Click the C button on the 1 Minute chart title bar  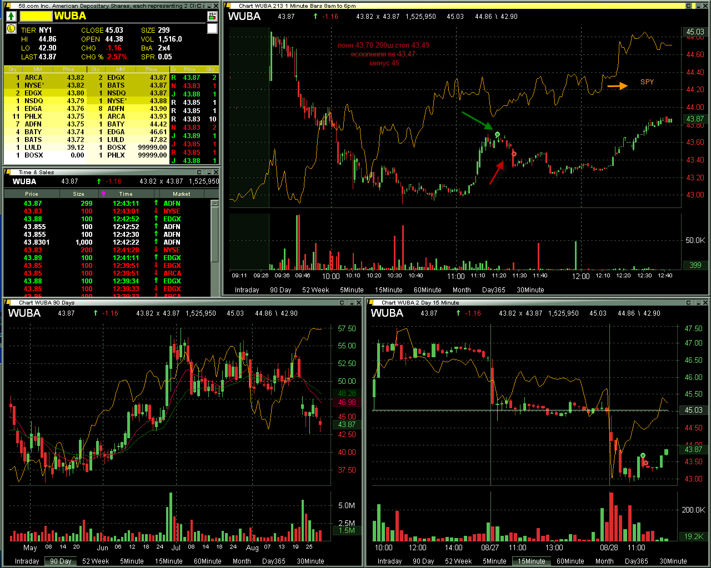(689, 6)
